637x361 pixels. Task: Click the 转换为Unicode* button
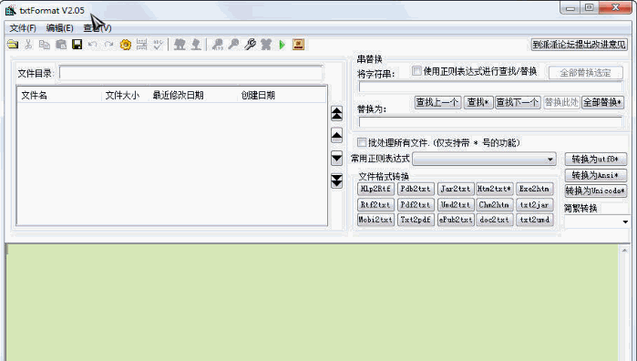click(x=596, y=191)
